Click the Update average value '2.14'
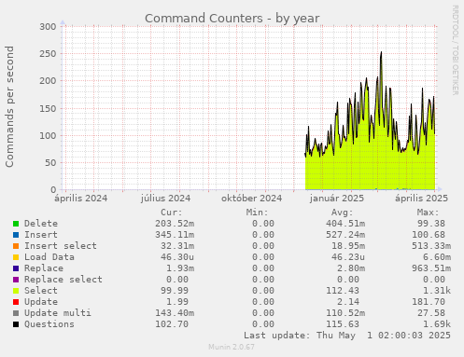The height and width of the screenshot is (357, 464). (x=348, y=302)
